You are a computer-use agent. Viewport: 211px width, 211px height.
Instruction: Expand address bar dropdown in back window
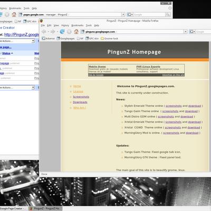click(123, 15)
